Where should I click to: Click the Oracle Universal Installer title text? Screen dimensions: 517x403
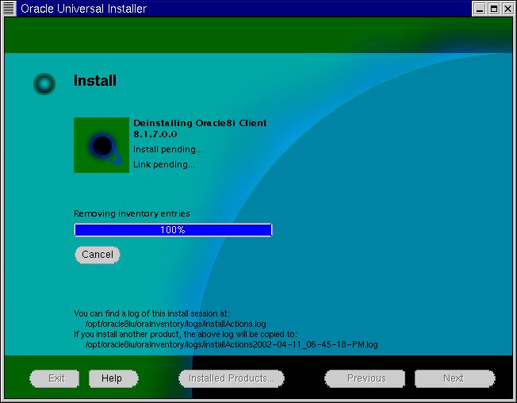coord(83,9)
